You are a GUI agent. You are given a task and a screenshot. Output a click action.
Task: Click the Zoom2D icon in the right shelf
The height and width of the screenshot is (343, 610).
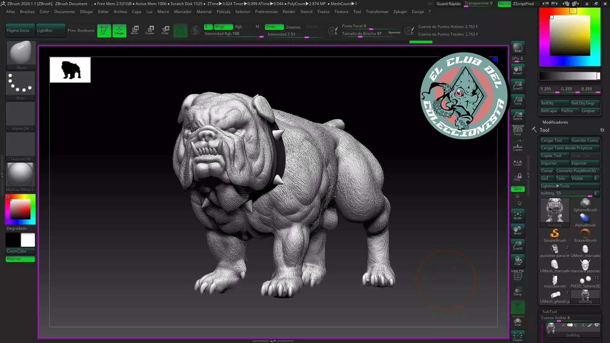pyautogui.click(x=518, y=85)
